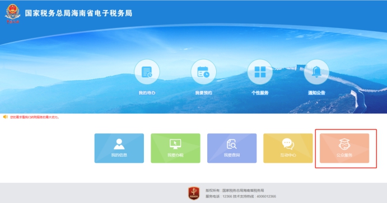
Task: Open the blue 我的信息 tile
Action: point(119,148)
